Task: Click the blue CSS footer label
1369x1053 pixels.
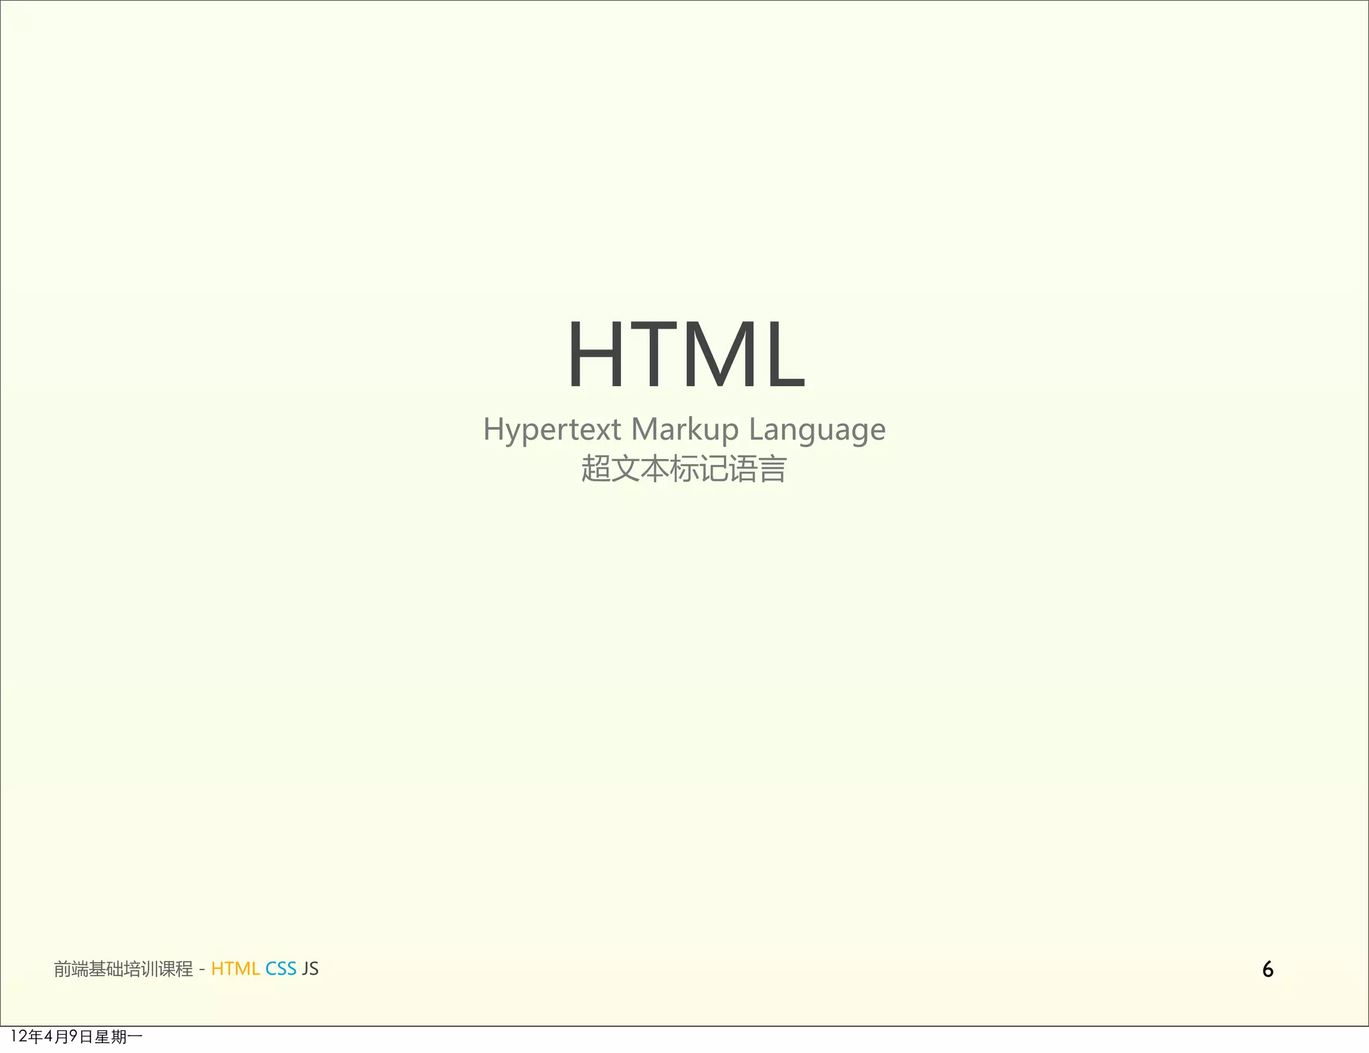Action: 281,969
